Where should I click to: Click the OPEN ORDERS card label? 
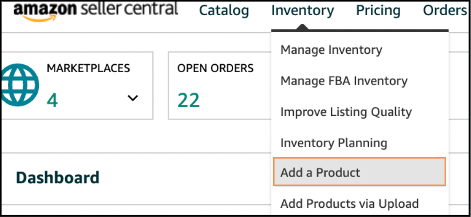(215, 69)
